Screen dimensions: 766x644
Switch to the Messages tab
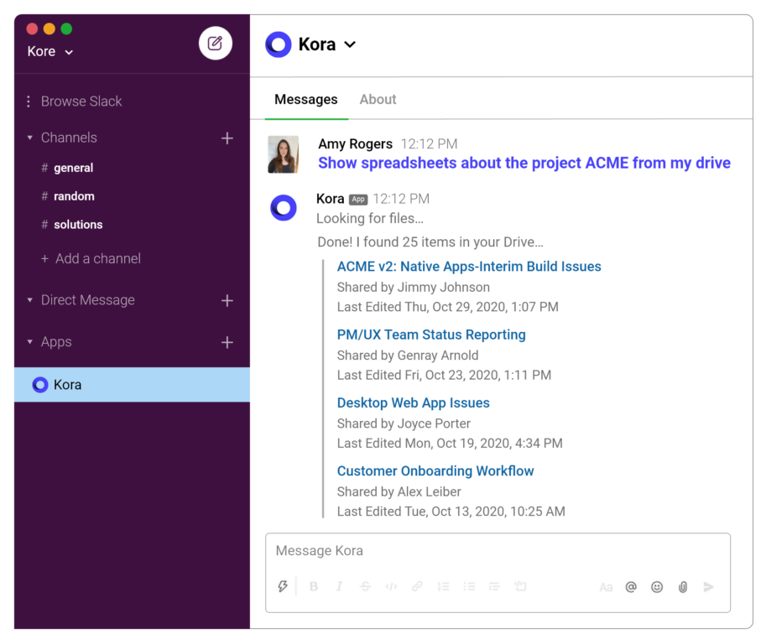tap(306, 100)
